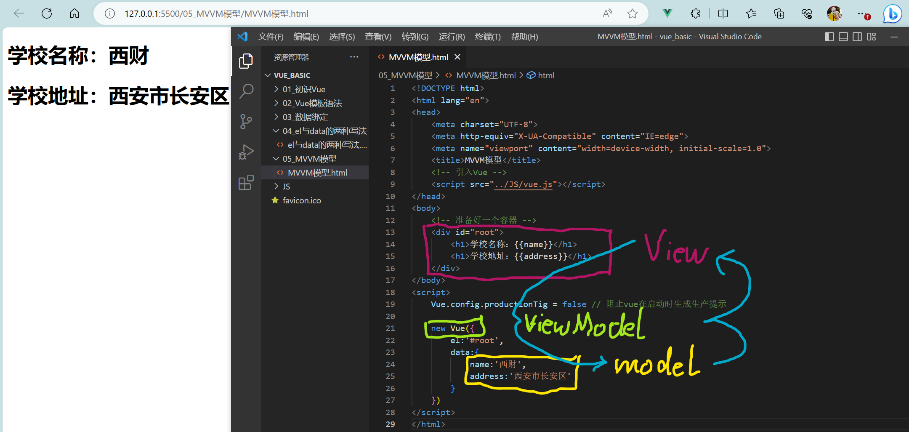Click html symbol breadcrumb
This screenshot has width=909, height=432.
(546, 75)
